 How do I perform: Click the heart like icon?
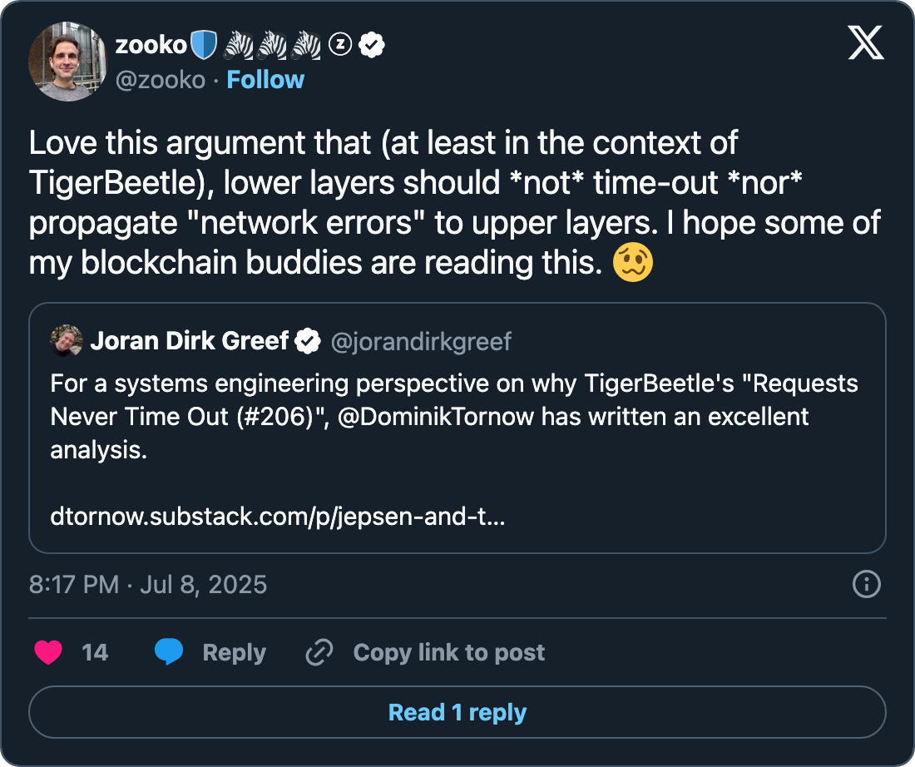point(49,652)
